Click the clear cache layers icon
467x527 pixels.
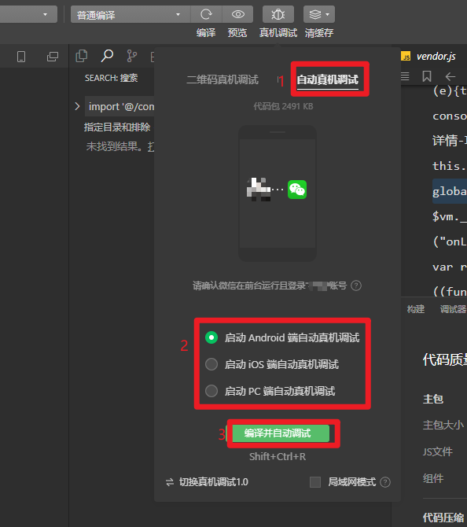point(314,14)
